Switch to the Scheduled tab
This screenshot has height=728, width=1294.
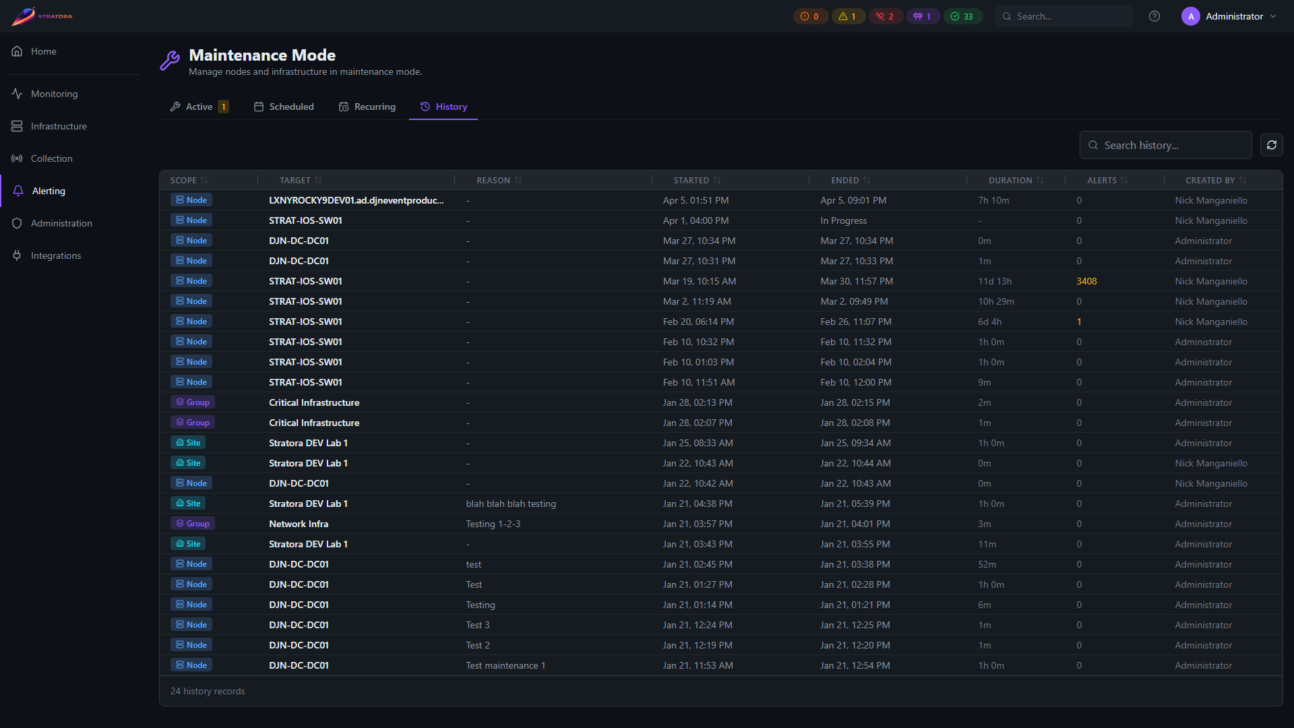point(284,107)
